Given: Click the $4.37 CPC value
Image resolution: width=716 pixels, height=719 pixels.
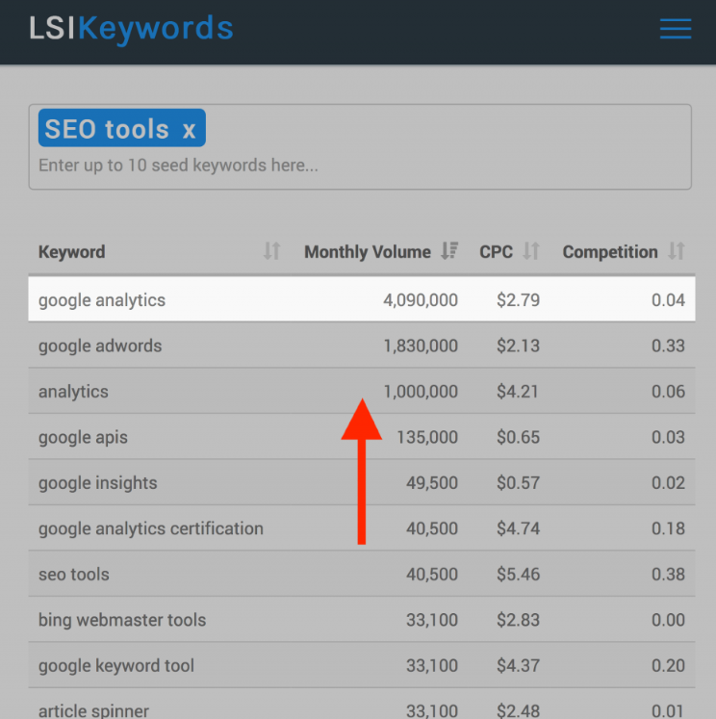Looking at the screenshot, I should (x=518, y=665).
